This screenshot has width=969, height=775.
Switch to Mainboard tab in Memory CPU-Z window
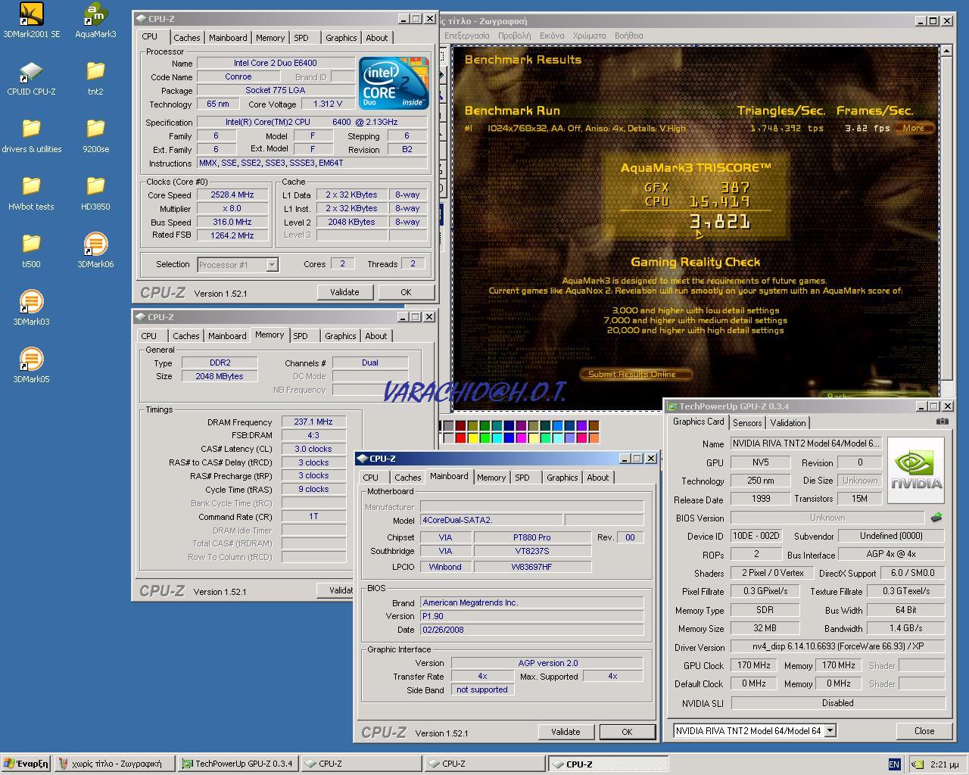coord(227,336)
